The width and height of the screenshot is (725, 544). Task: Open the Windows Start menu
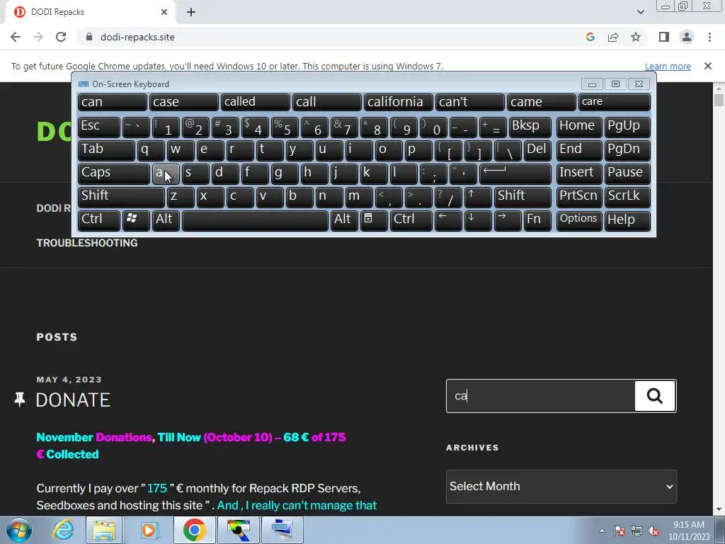coord(18,530)
